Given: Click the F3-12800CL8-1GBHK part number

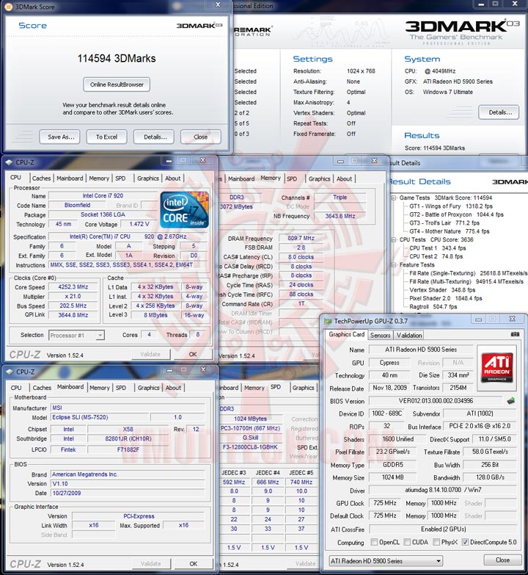Looking at the screenshot, I should pyautogui.click(x=251, y=447).
